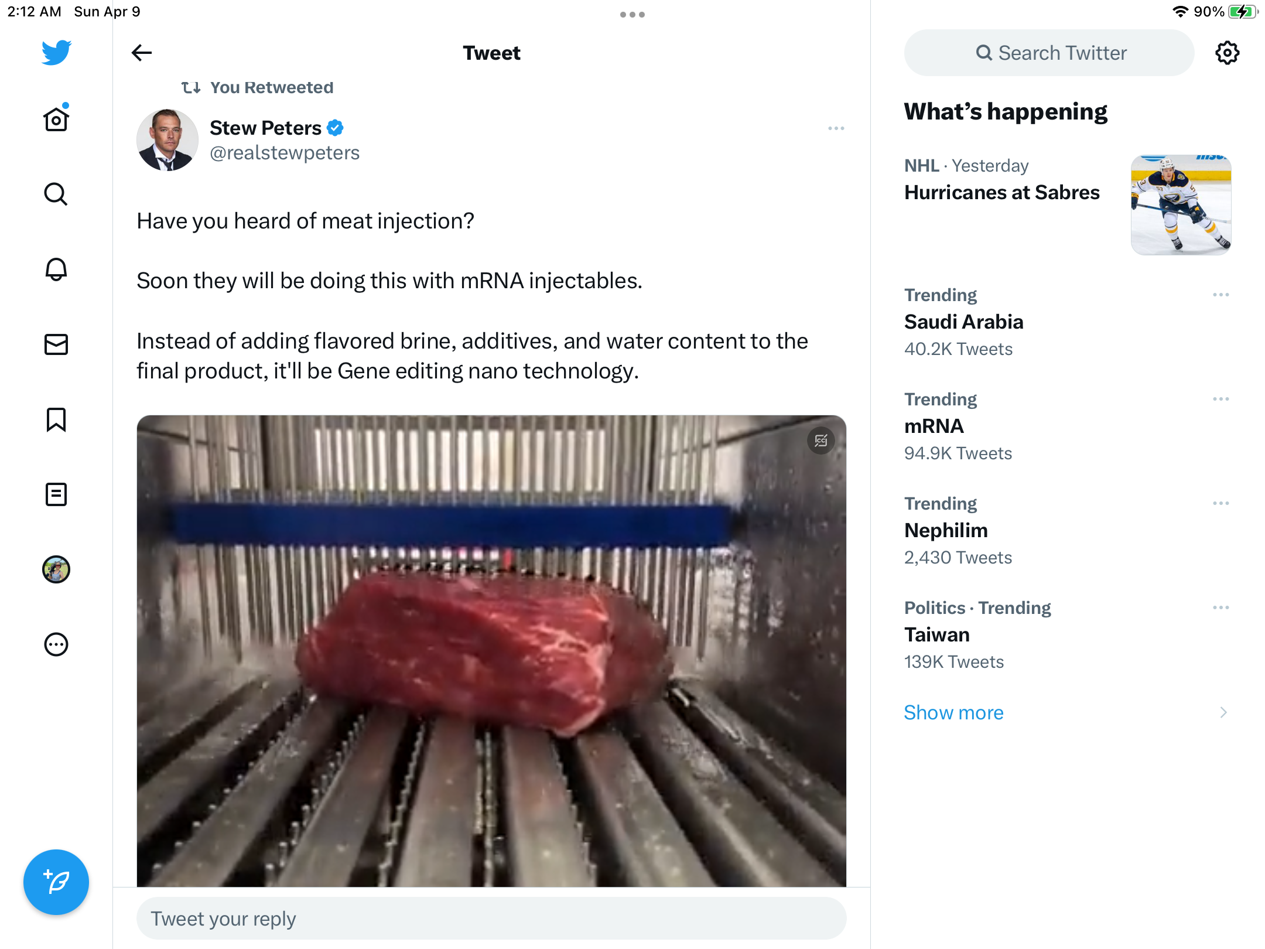This screenshot has width=1265, height=949.
Task: Tap the Twitter bird logo
Action: coord(56,53)
